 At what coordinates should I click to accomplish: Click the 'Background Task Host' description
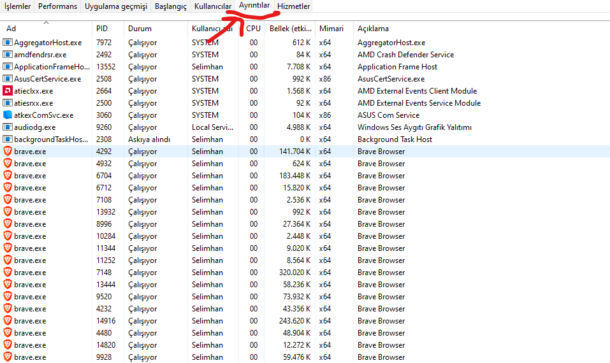(x=395, y=139)
